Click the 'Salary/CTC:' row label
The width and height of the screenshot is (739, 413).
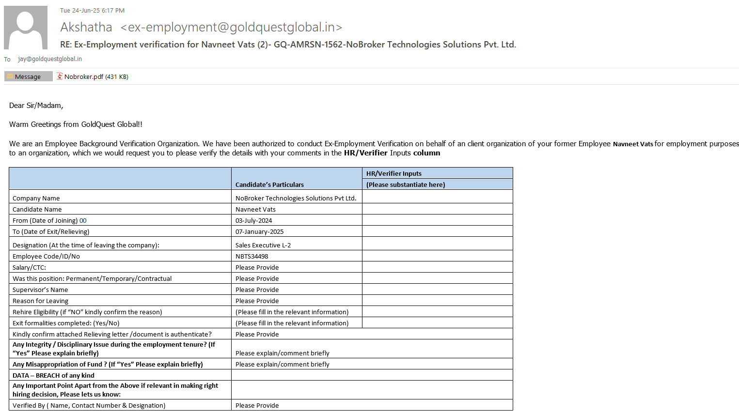pyautogui.click(x=29, y=267)
